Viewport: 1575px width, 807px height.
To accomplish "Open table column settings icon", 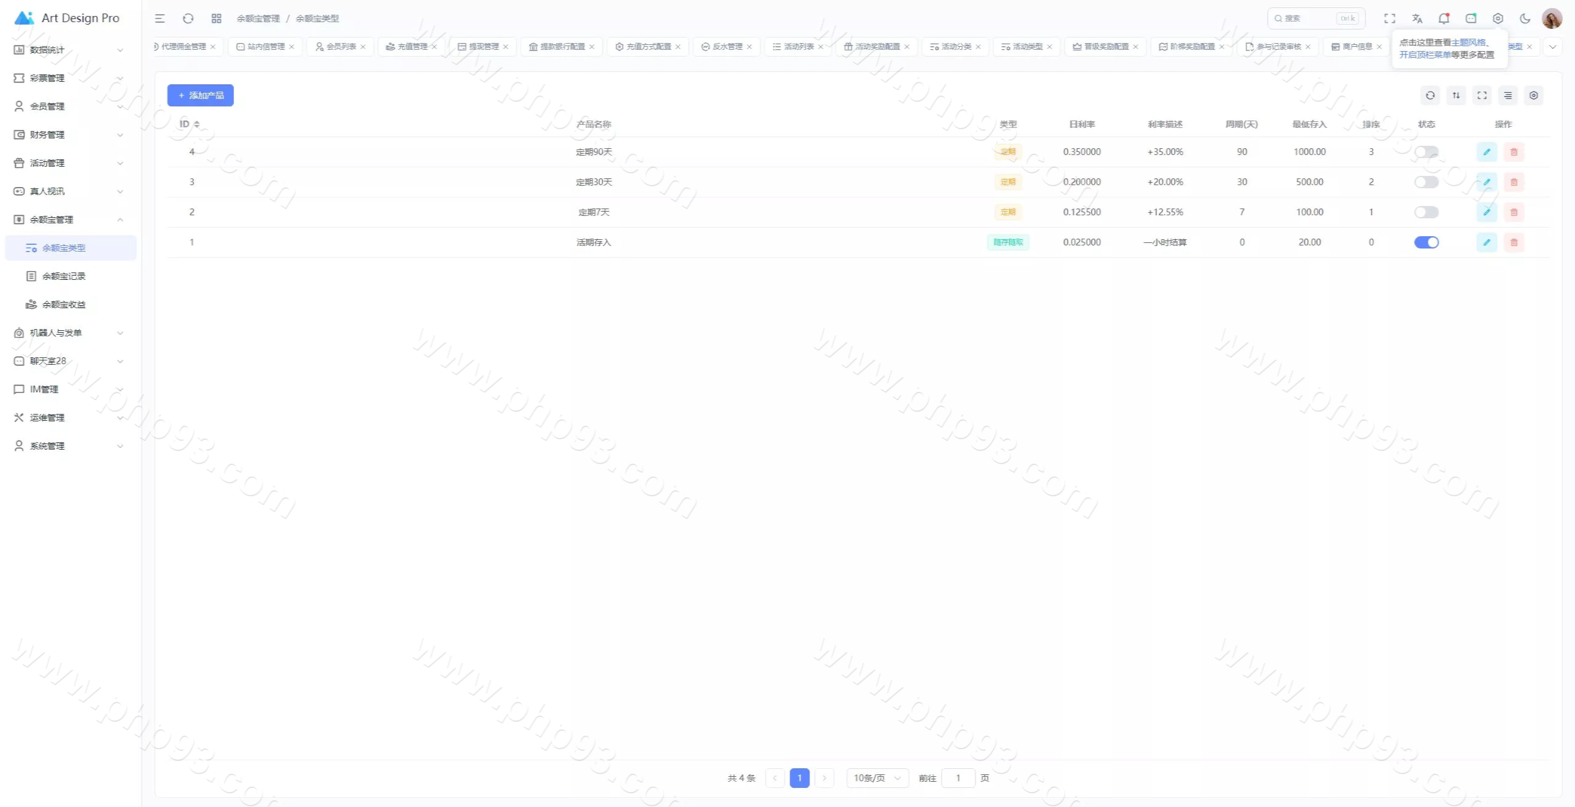I will coord(1507,95).
